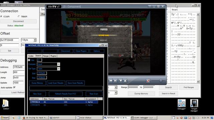The height and width of the screenshot is (120, 214).
Task: Click the Debugging Address field 17f59a00
Action: (19, 67)
